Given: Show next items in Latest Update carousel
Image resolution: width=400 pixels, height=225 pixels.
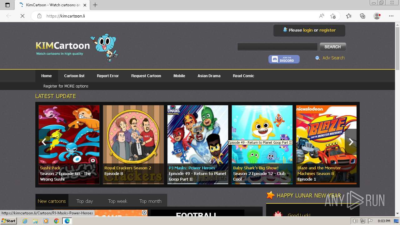Looking at the screenshot, I should click(x=351, y=142).
